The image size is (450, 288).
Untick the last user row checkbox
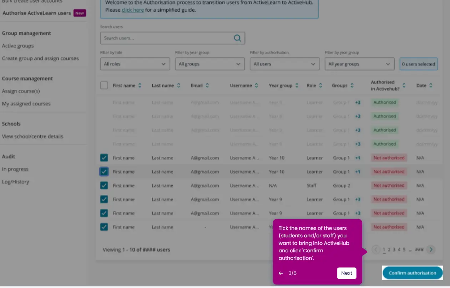click(x=104, y=227)
